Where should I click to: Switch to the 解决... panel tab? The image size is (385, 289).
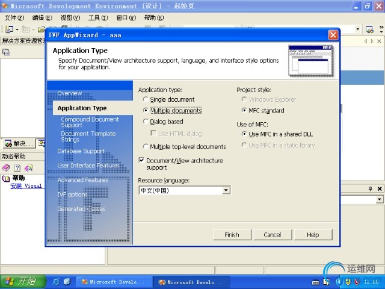click(19, 143)
